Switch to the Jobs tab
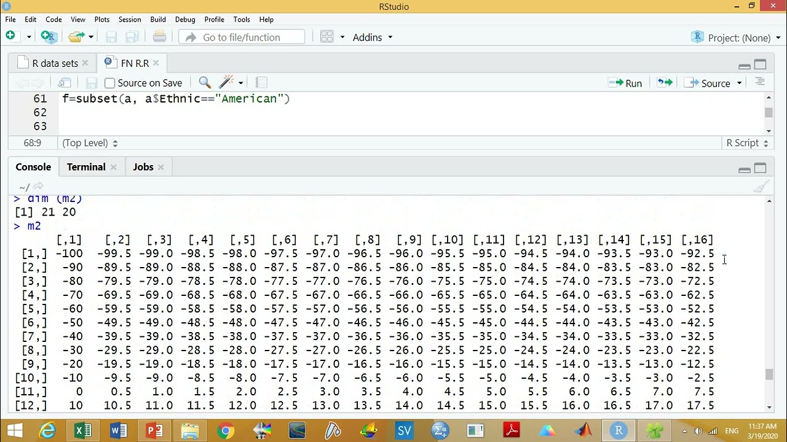This screenshot has height=442, width=787. [x=143, y=167]
